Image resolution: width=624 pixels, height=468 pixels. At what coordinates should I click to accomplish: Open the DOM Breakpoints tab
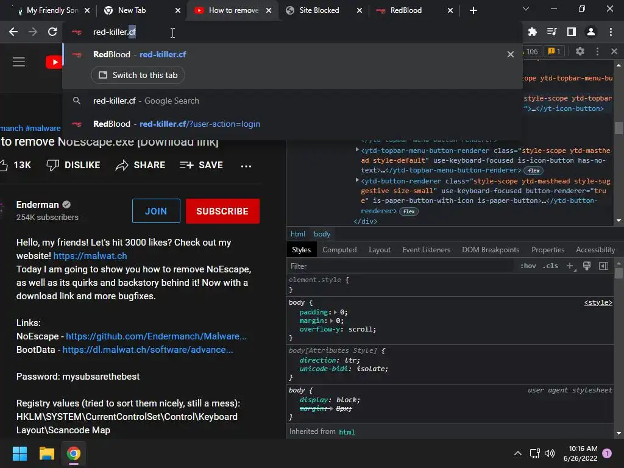tap(491, 250)
